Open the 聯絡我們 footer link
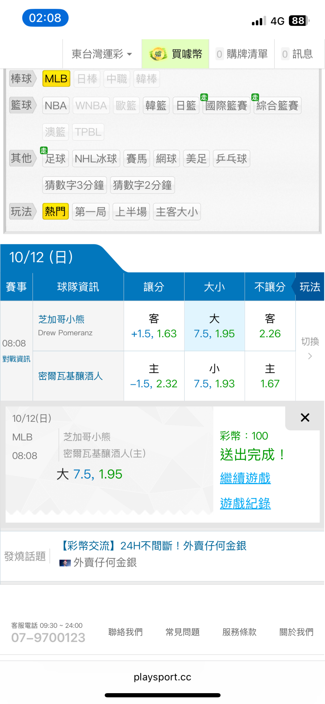325x704 pixels. (x=125, y=632)
